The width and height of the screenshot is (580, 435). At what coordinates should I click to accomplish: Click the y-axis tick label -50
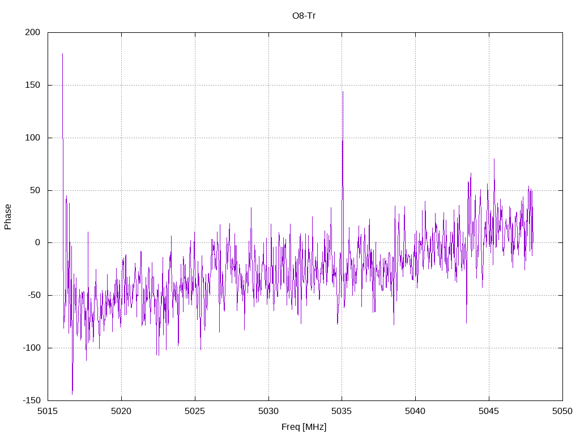pos(34,295)
